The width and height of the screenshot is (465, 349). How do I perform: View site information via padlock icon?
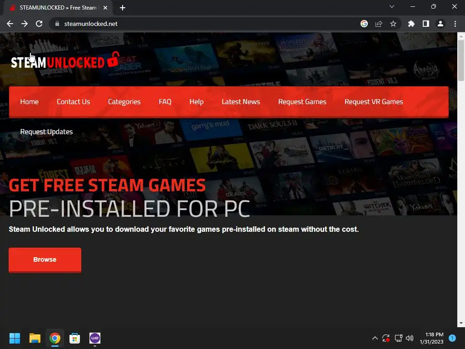[x=57, y=24]
